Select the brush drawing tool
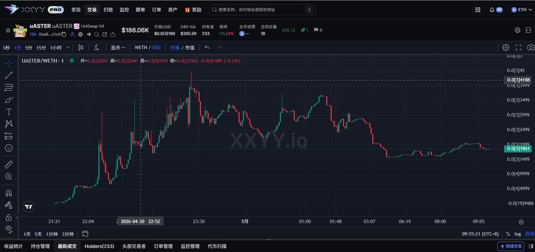Viewport: 535px width, 252px height. pos(8,99)
